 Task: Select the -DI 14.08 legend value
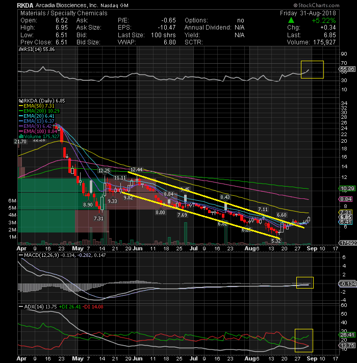pos(93,307)
